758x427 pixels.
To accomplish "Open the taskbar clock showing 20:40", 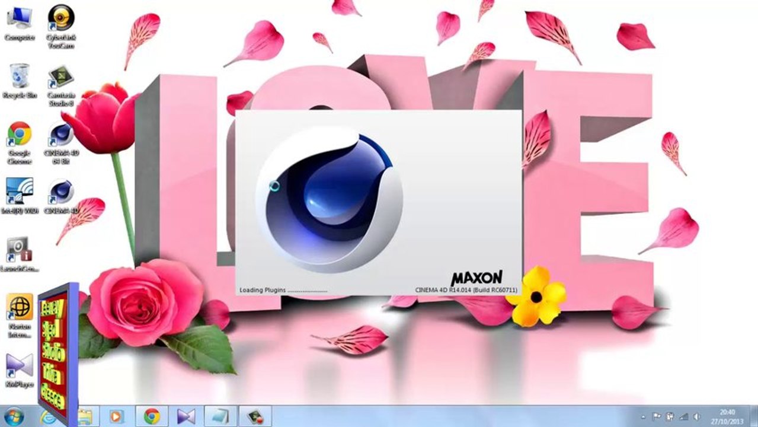I will click(727, 416).
